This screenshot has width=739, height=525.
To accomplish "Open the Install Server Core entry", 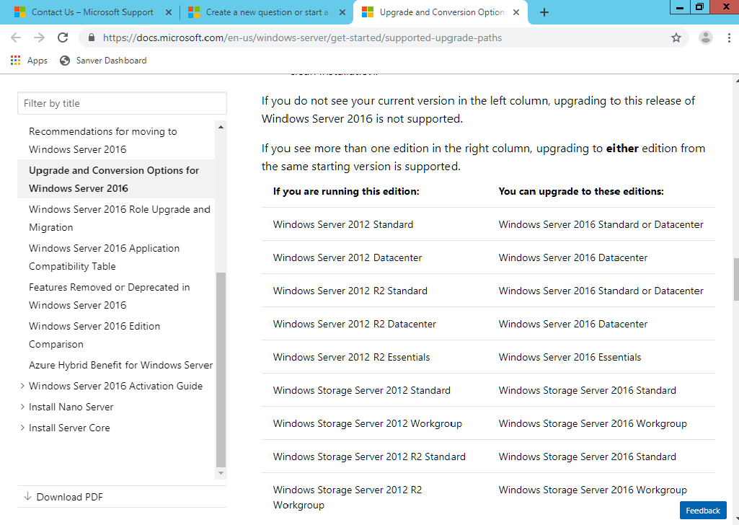I will point(69,428).
